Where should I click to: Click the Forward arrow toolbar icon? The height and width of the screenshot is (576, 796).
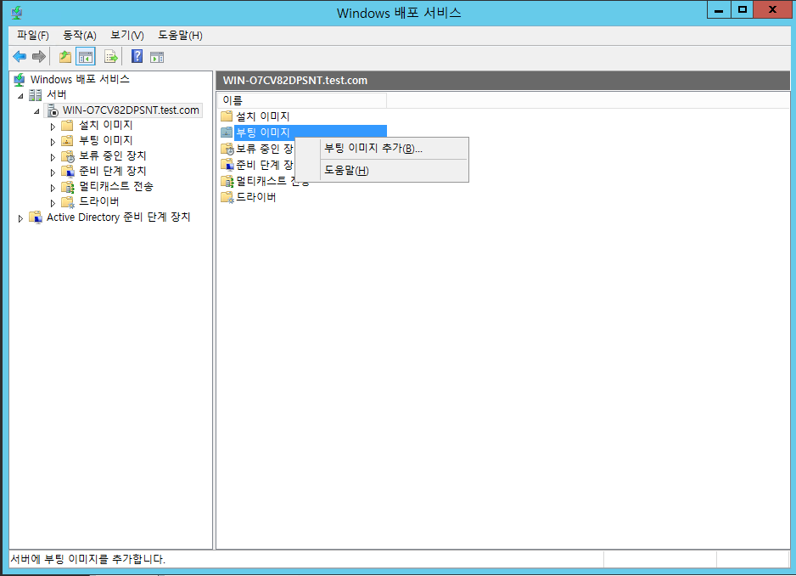coord(39,57)
